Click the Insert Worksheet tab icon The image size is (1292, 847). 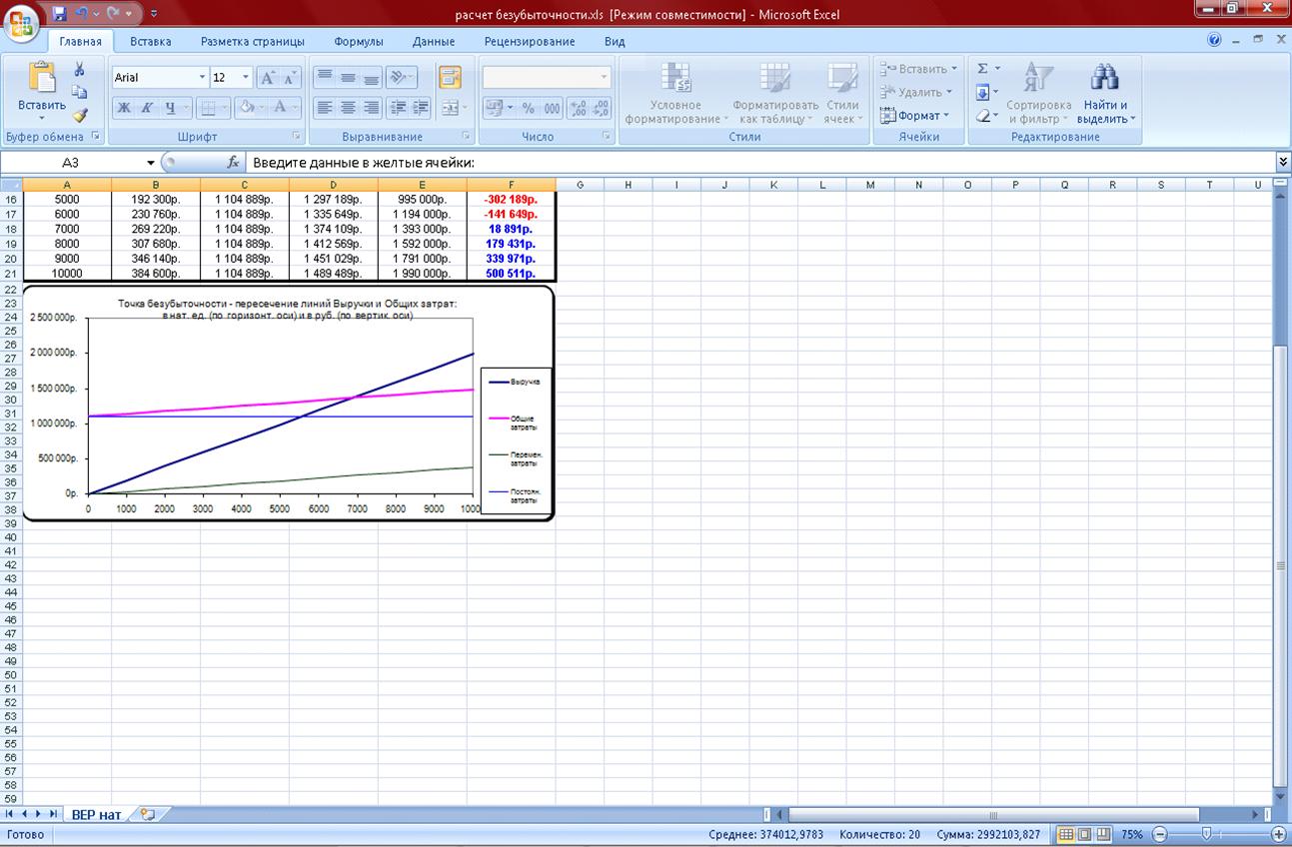coord(148,814)
